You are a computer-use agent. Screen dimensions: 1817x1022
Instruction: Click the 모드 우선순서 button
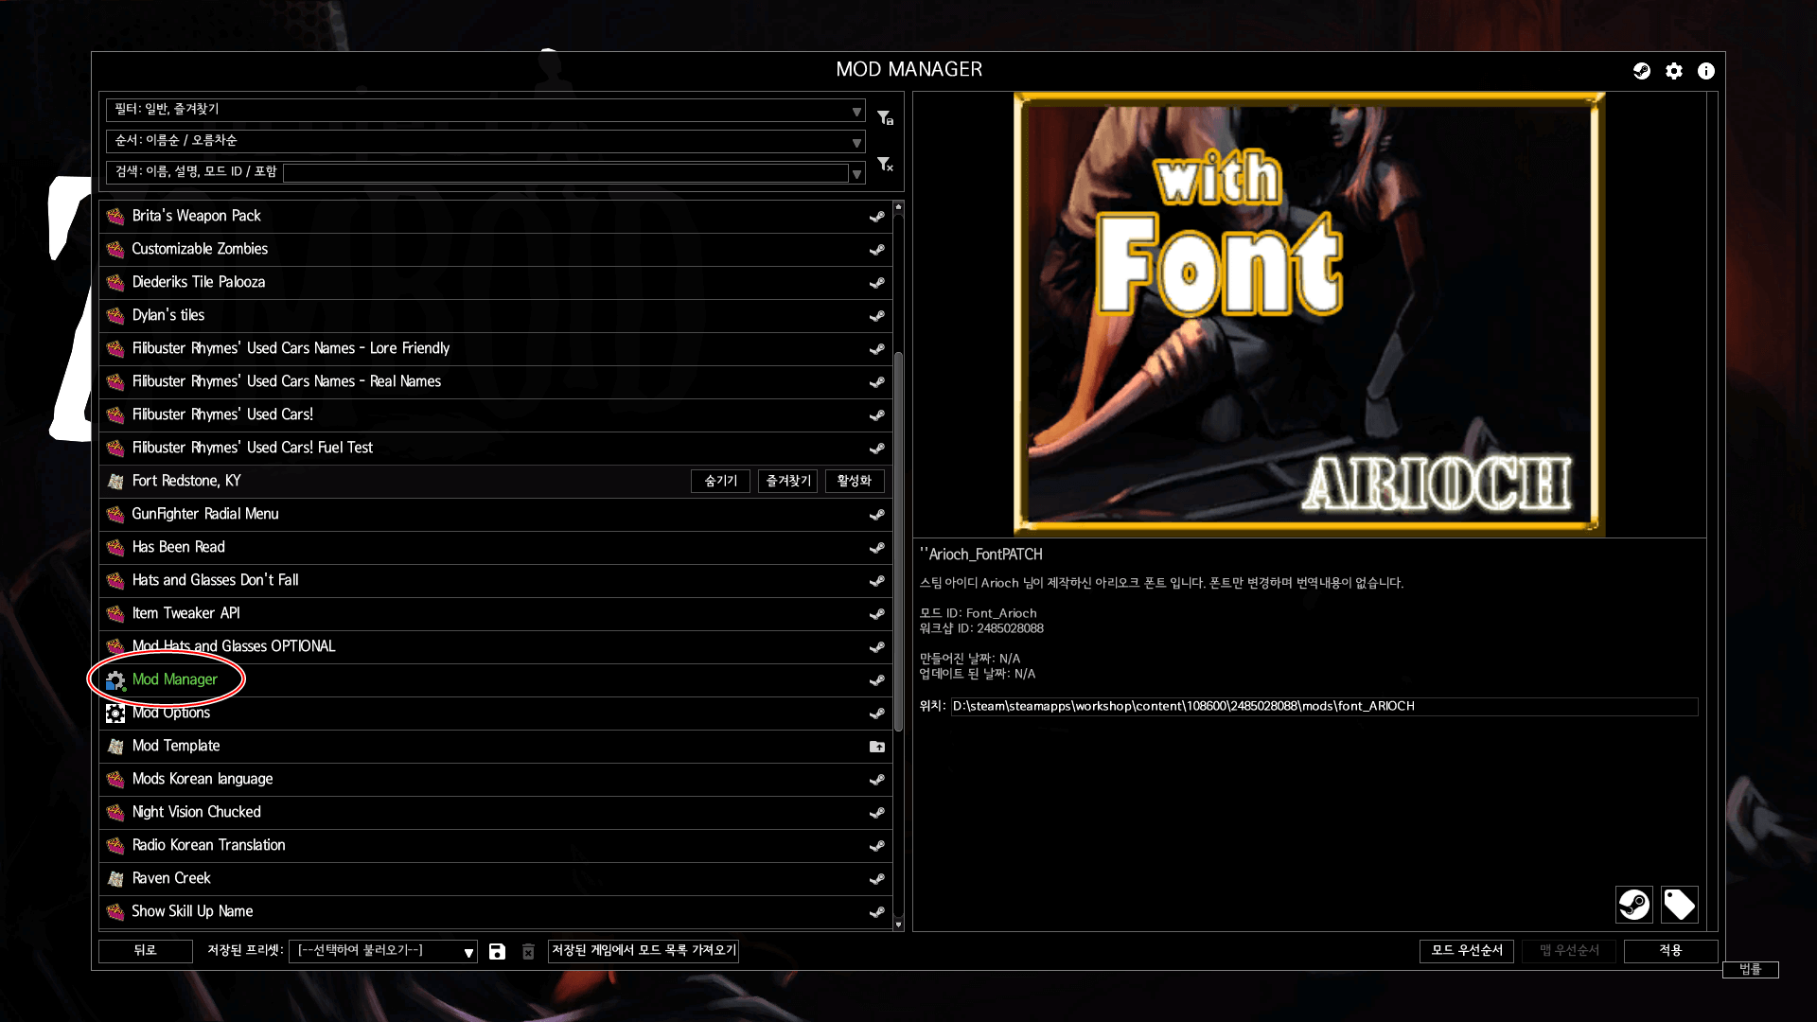1466,950
